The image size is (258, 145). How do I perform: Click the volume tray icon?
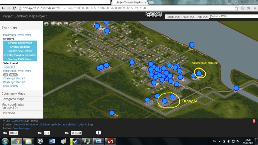(229, 141)
